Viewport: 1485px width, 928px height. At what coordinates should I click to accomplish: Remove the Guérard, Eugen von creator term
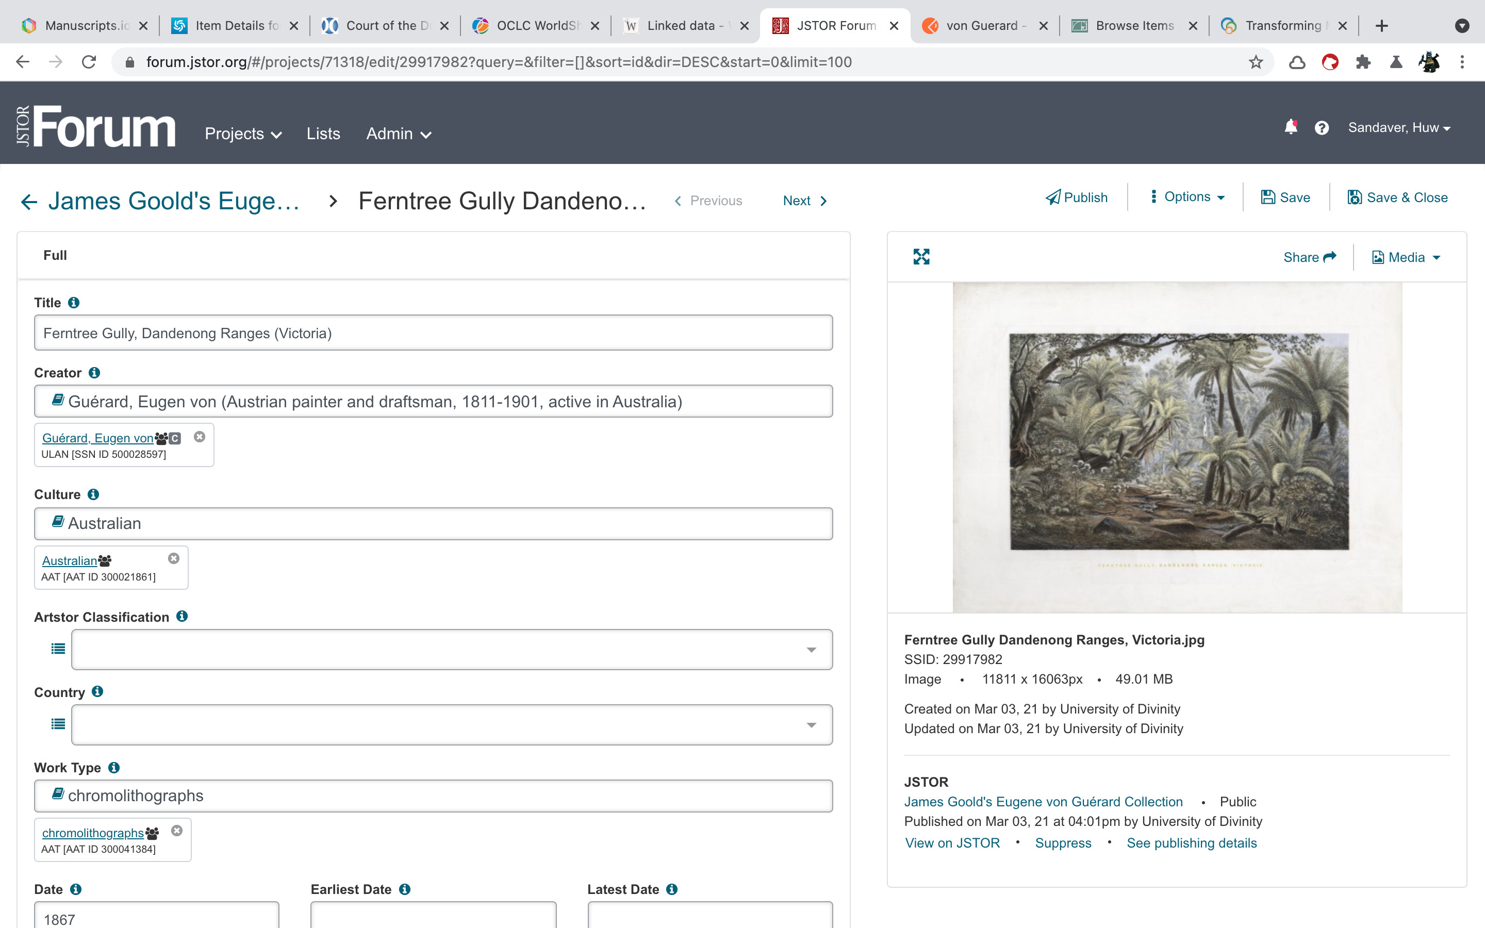pyautogui.click(x=200, y=437)
